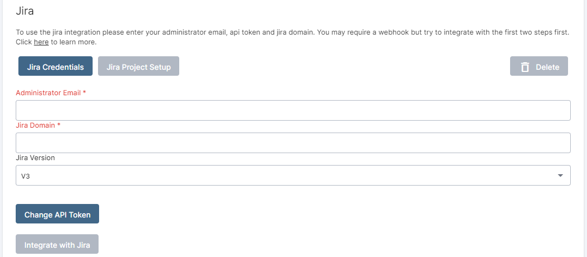The height and width of the screenshot is (257, 587).
Task: Click the Jira Domain label
Action: click(x=35, y=125)
